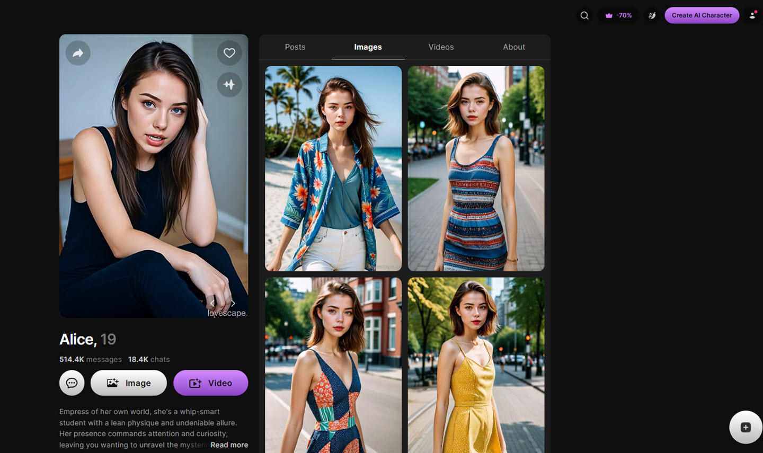Go back using left carousel arrow
This screenshot has width=763, height=453.
(x=213, y=303)
